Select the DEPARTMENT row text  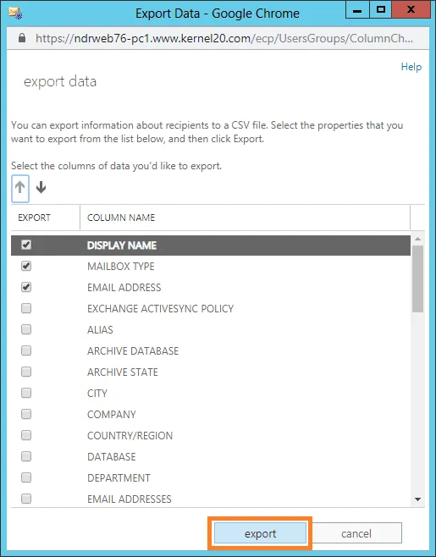click(x=119, y=477)
